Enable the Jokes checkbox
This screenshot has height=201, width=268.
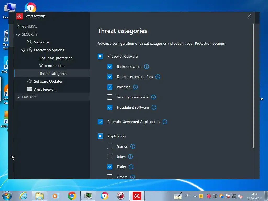point(110,157)
